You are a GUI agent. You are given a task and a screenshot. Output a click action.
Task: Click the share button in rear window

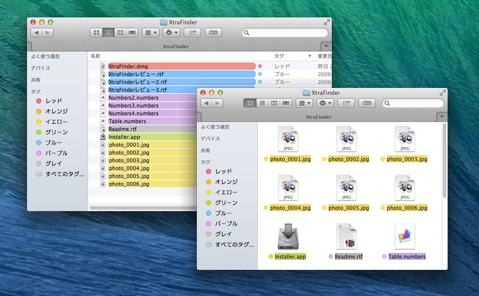tap(192, 33)
